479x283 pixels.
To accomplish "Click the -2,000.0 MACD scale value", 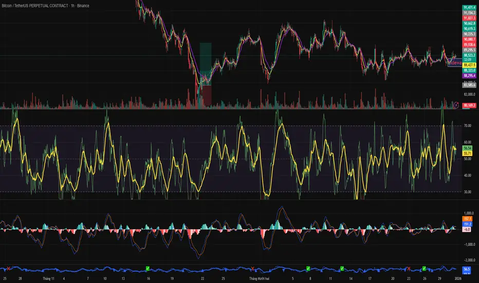I will [x=469, y=260].
